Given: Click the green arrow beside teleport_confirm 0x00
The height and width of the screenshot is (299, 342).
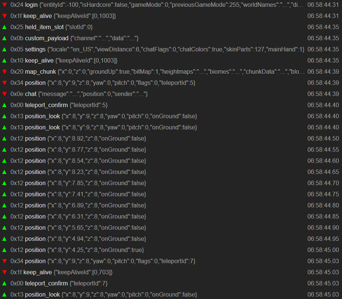Looking at the screenshot, I should point(4,105).
